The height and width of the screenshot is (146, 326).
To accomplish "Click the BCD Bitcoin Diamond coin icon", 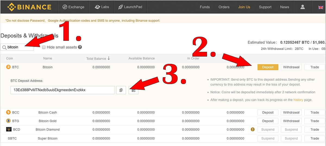I will 9,129.
